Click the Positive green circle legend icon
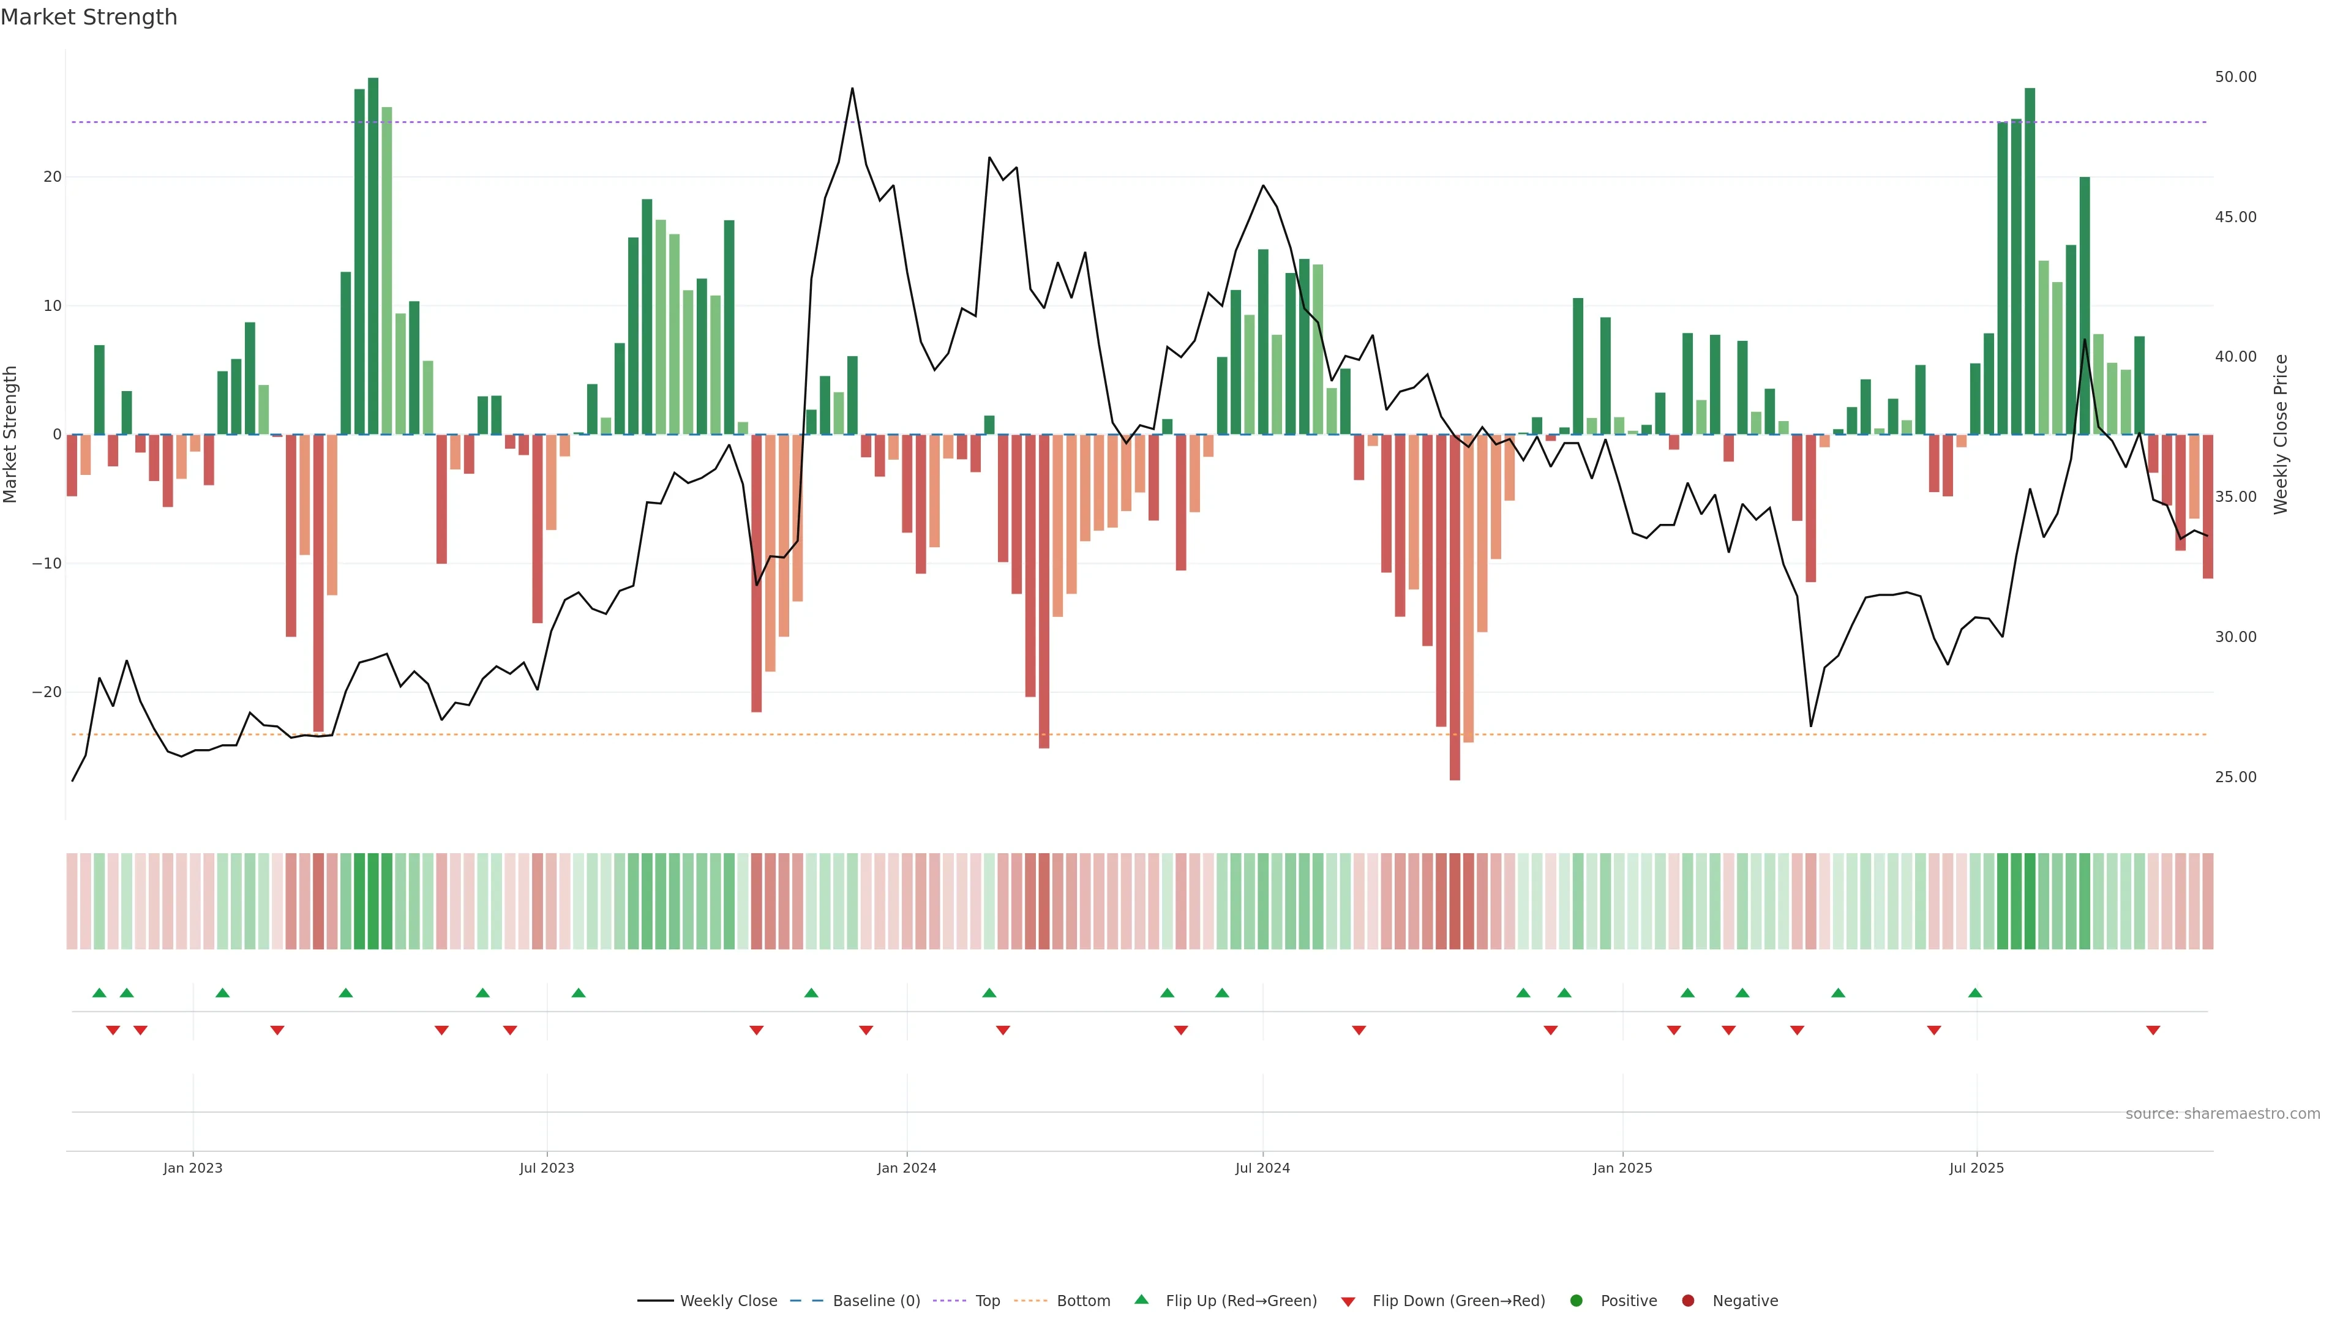The width and height of the screenshot is (2351, 1322). (x=1576, y=1300)
